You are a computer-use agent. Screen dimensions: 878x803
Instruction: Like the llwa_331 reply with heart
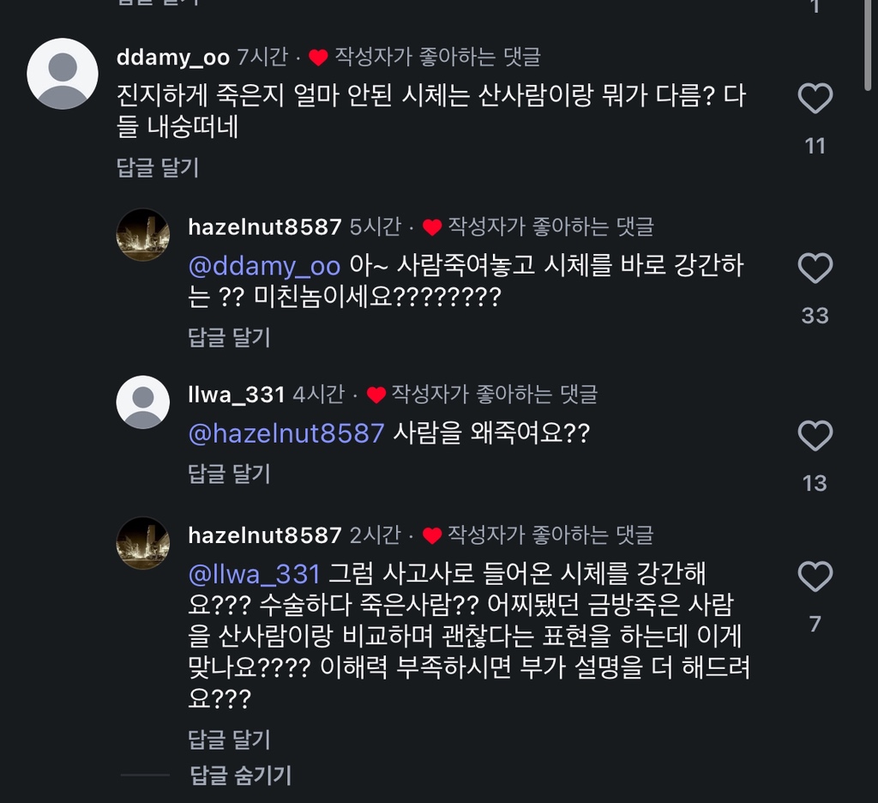click(815, 436)
